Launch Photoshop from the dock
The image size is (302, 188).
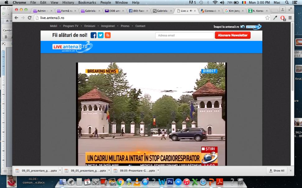170,181
